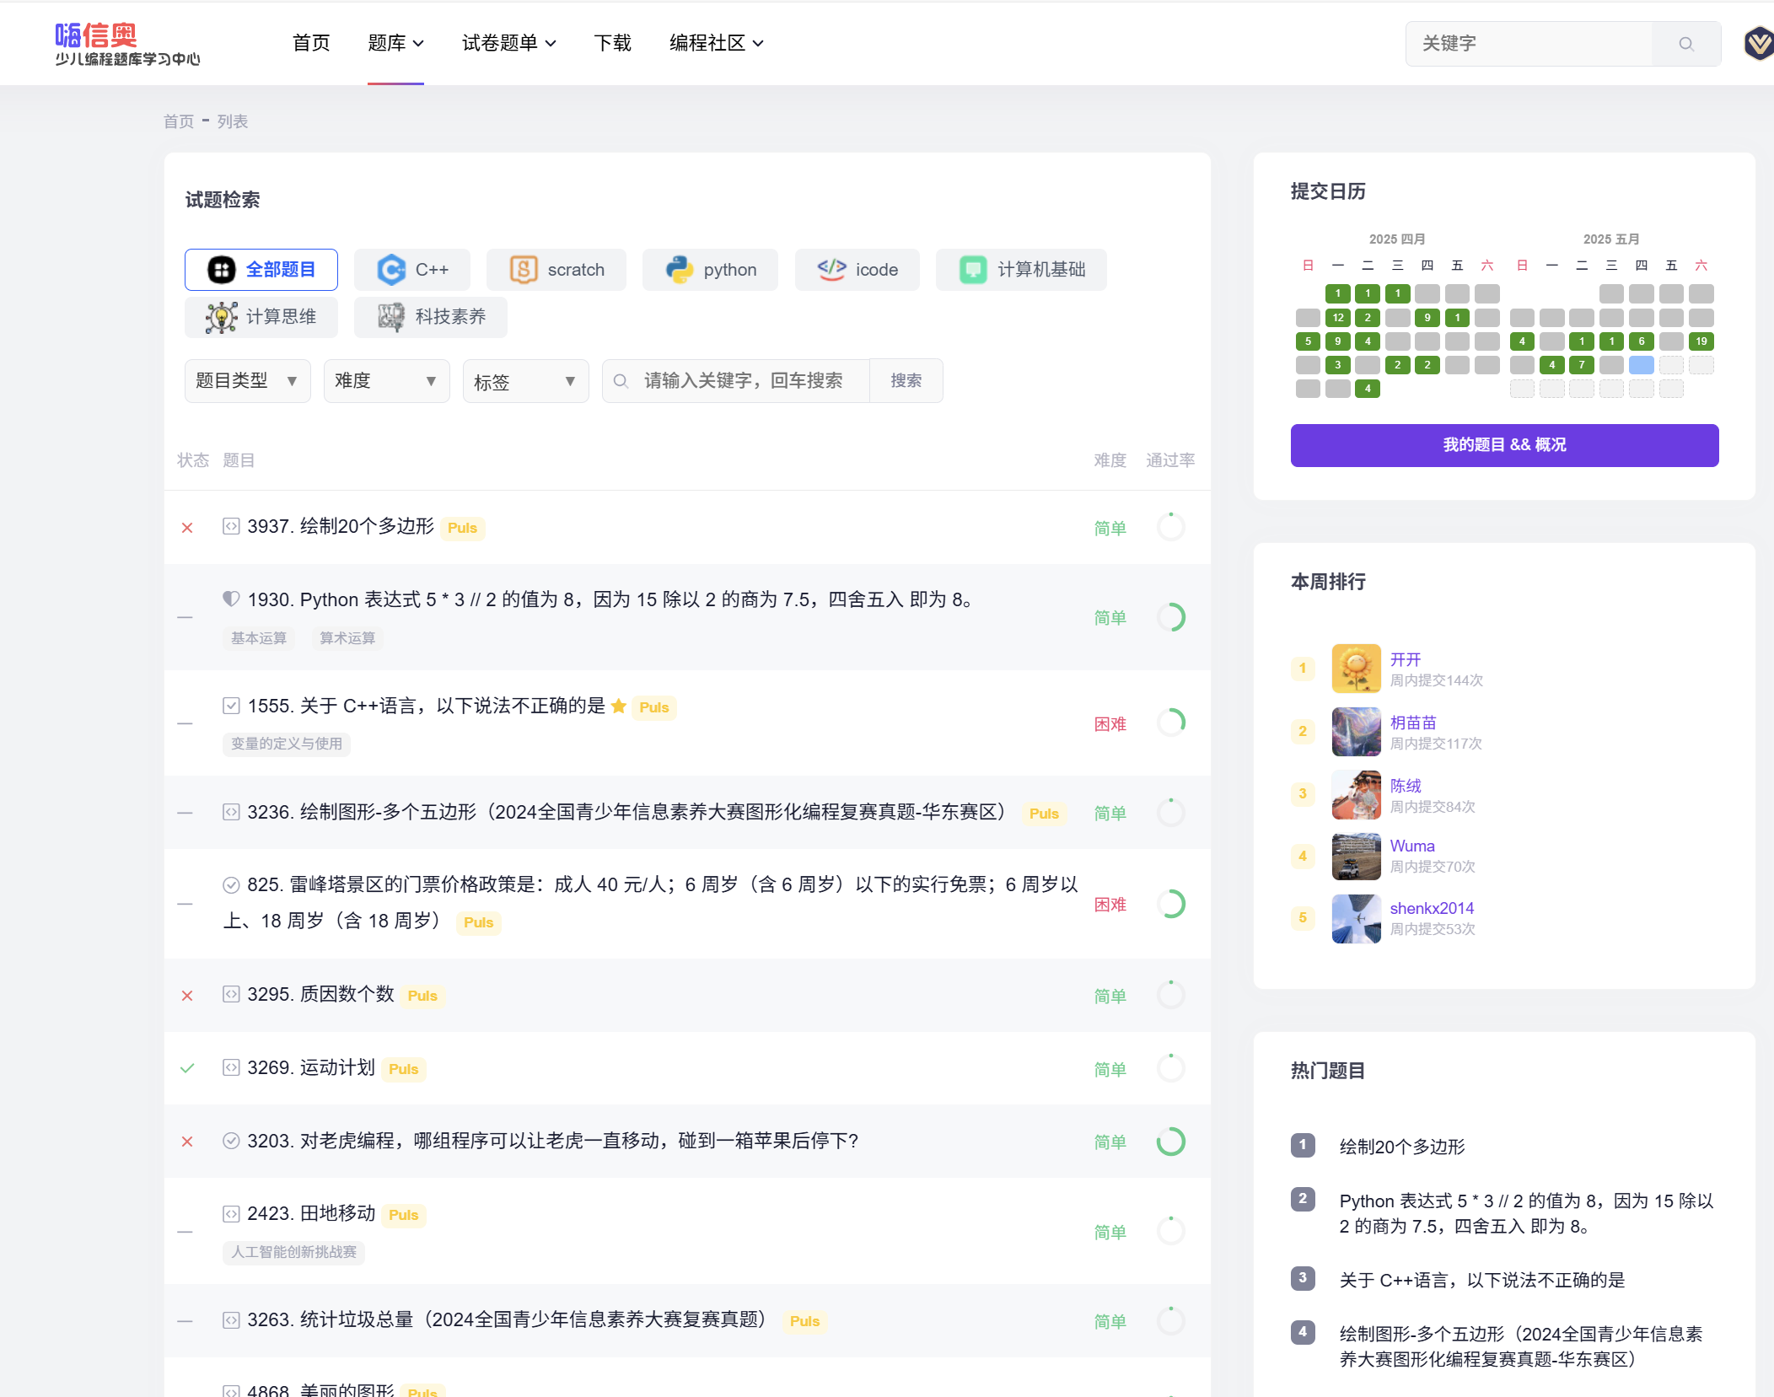1774x1397 pixels.
Task: Open the 题目类型 dropdown
Action: pos(247,381)
